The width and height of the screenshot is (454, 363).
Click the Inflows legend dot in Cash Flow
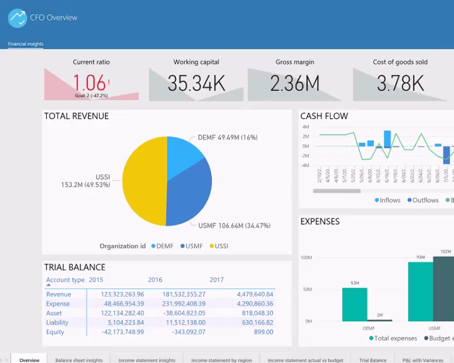click(x=377, y=200)
